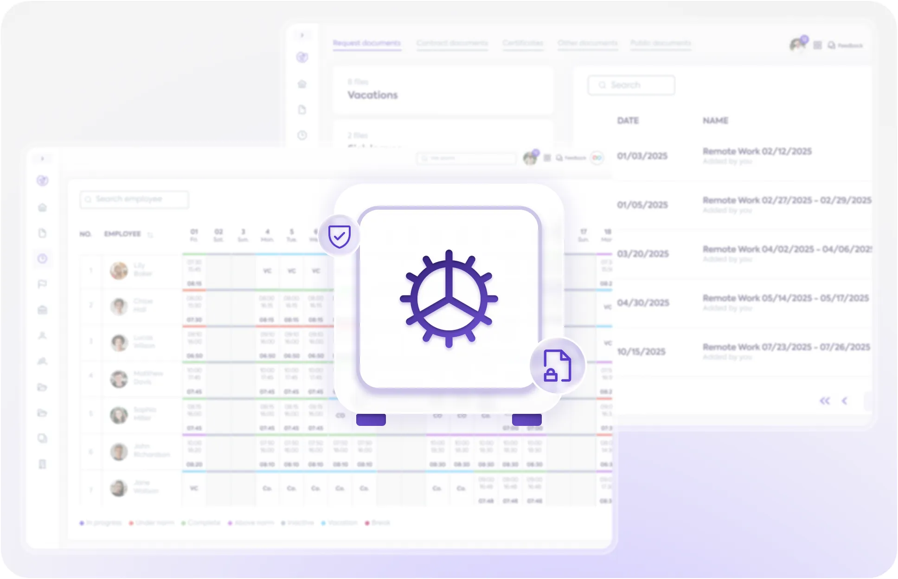Click the user avatar in the documents window header

click(798, 45)
